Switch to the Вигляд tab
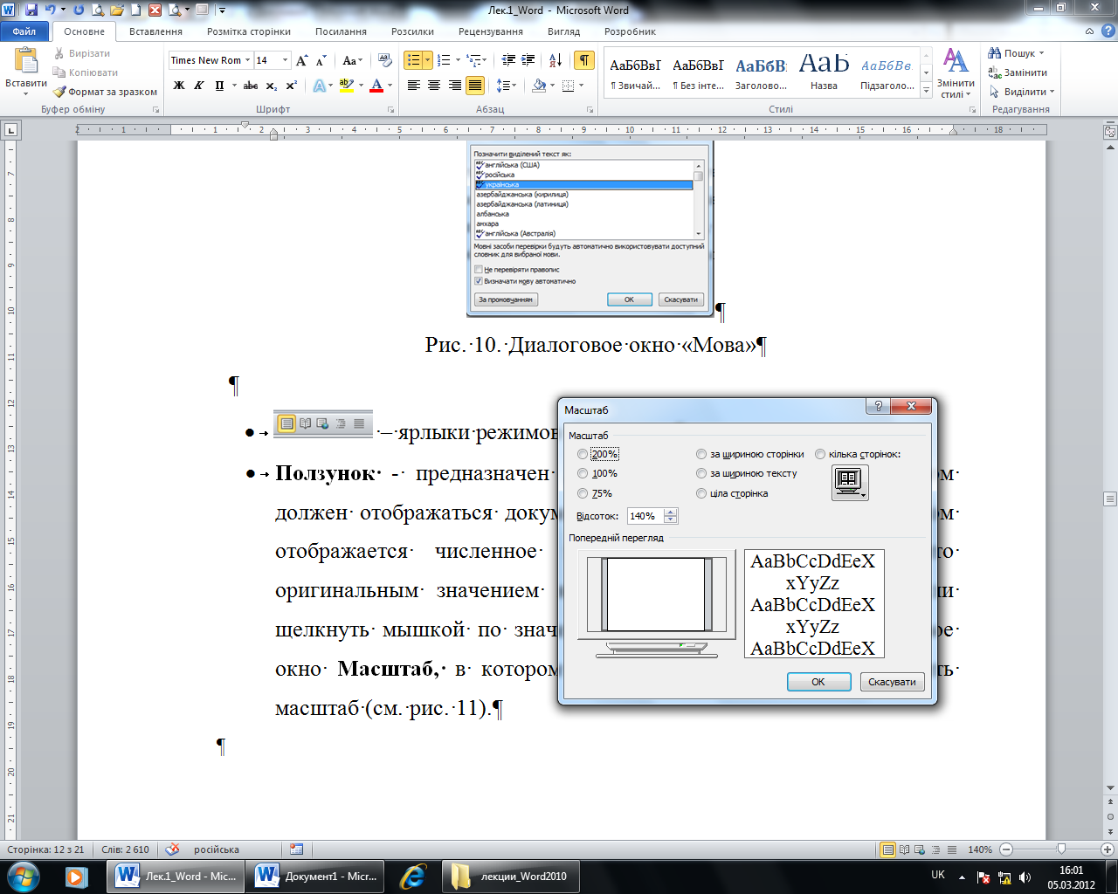Image resolution: width=1118 pixels, height=894 pixels. [x=563, y=31]
